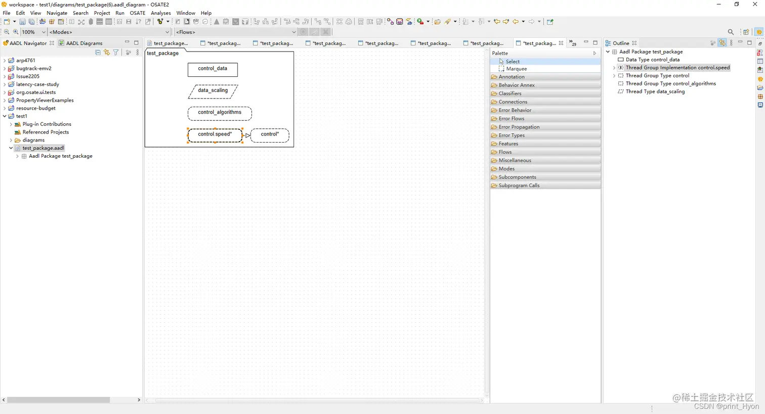Screen dimensions: 765x414
Task: Click the pin editor icon in toolbar
Action: [x=550, y=22]
